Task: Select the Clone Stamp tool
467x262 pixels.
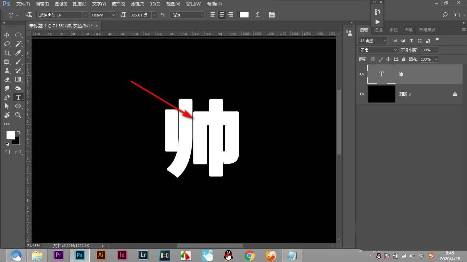Action: 7,71
